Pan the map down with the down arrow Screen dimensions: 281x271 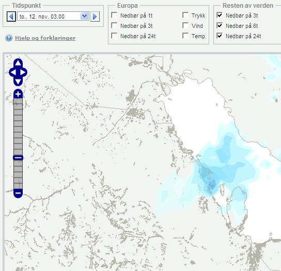tap(18, 82)
